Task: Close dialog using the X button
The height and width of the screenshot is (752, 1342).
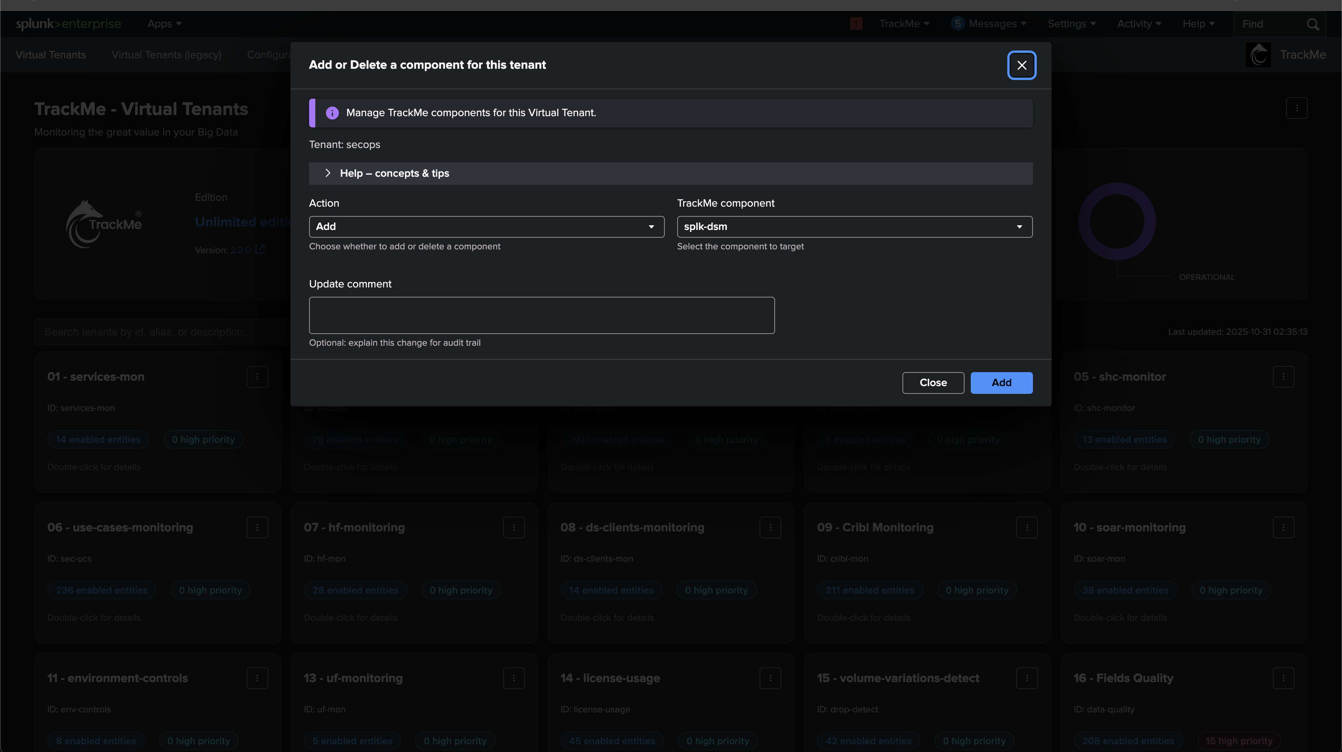Action: (1021, 65)
